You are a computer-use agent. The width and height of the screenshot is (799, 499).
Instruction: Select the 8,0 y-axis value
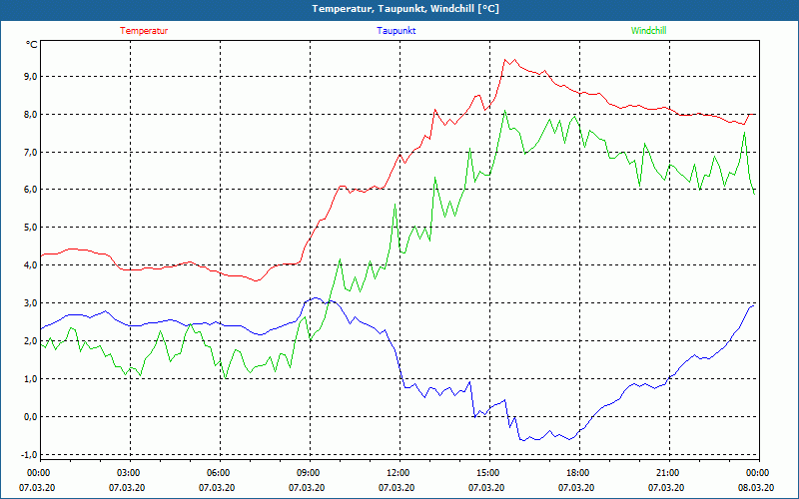(x=31, y=115)
